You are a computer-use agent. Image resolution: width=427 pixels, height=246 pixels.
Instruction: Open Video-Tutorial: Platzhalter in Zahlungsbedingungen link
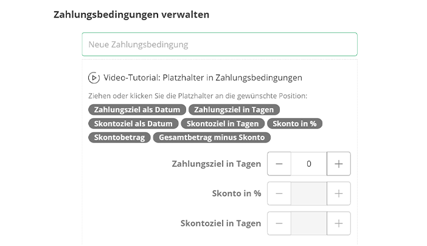[203, 78]
